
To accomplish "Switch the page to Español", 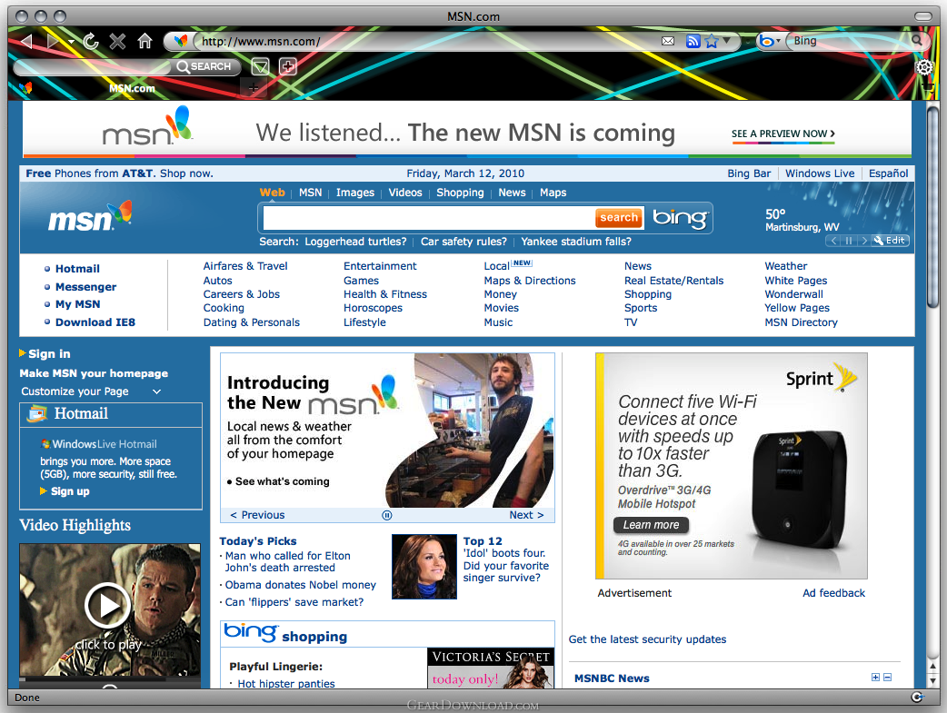I will point(888,173).
